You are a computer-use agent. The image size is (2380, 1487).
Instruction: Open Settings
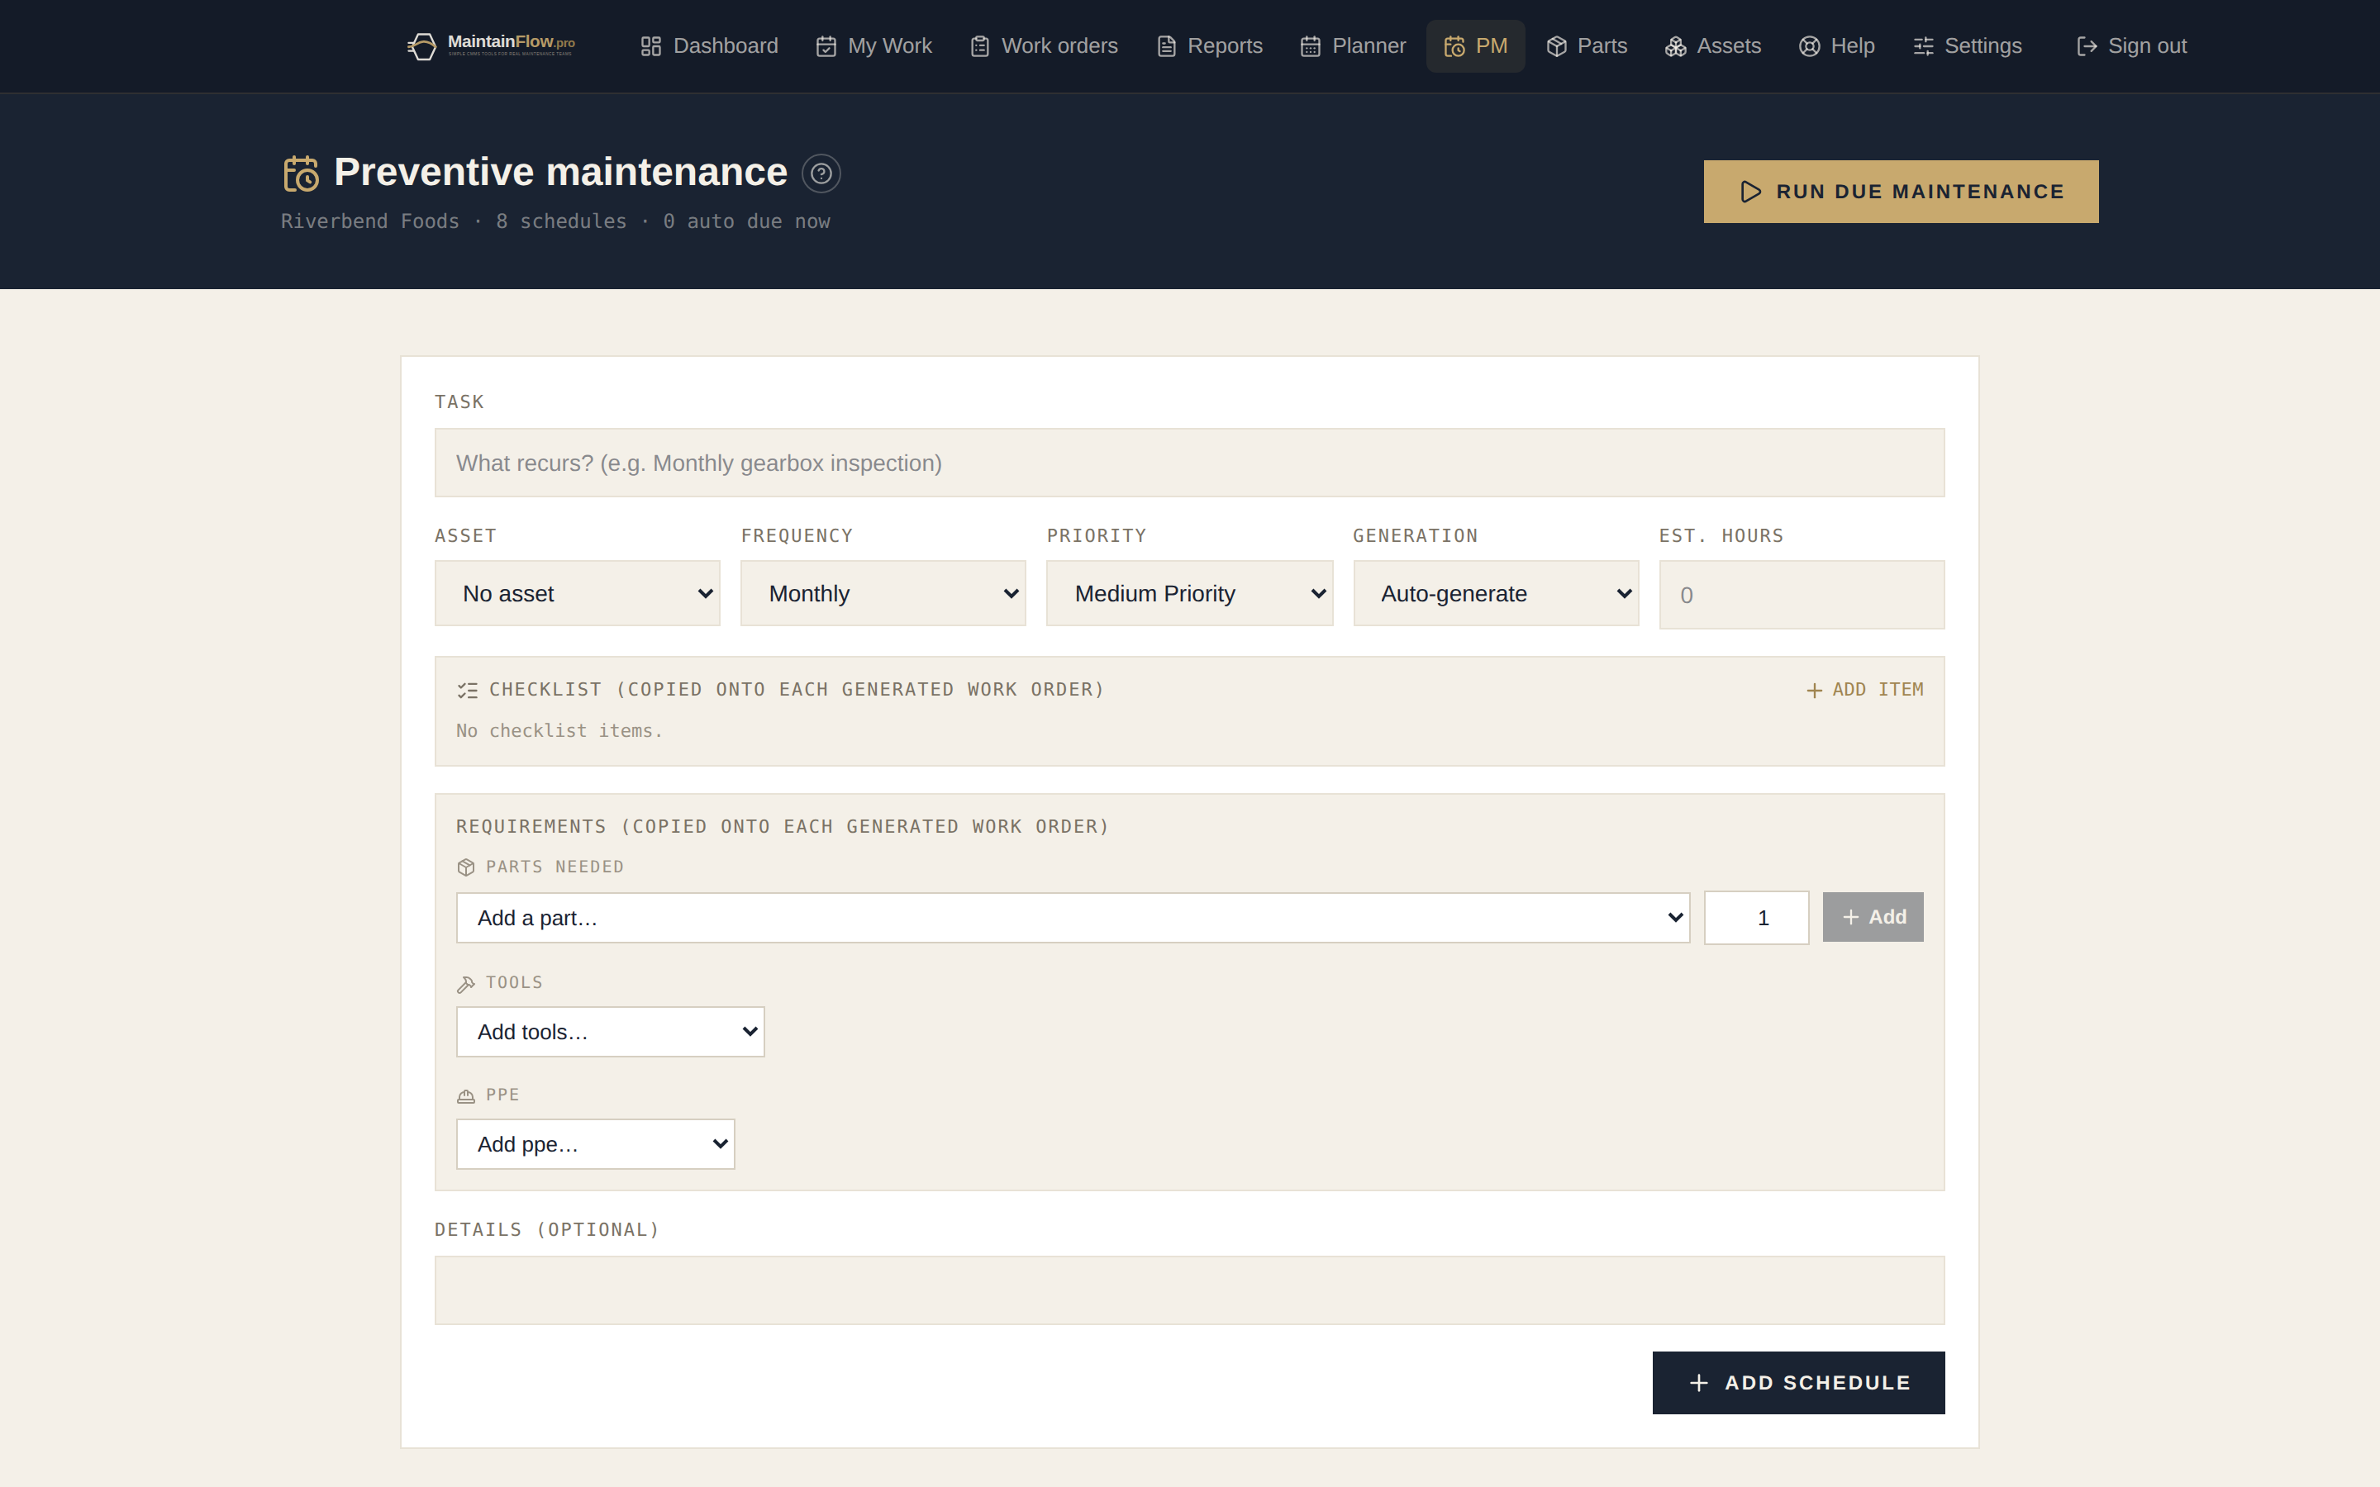(x=1967, y=46)
